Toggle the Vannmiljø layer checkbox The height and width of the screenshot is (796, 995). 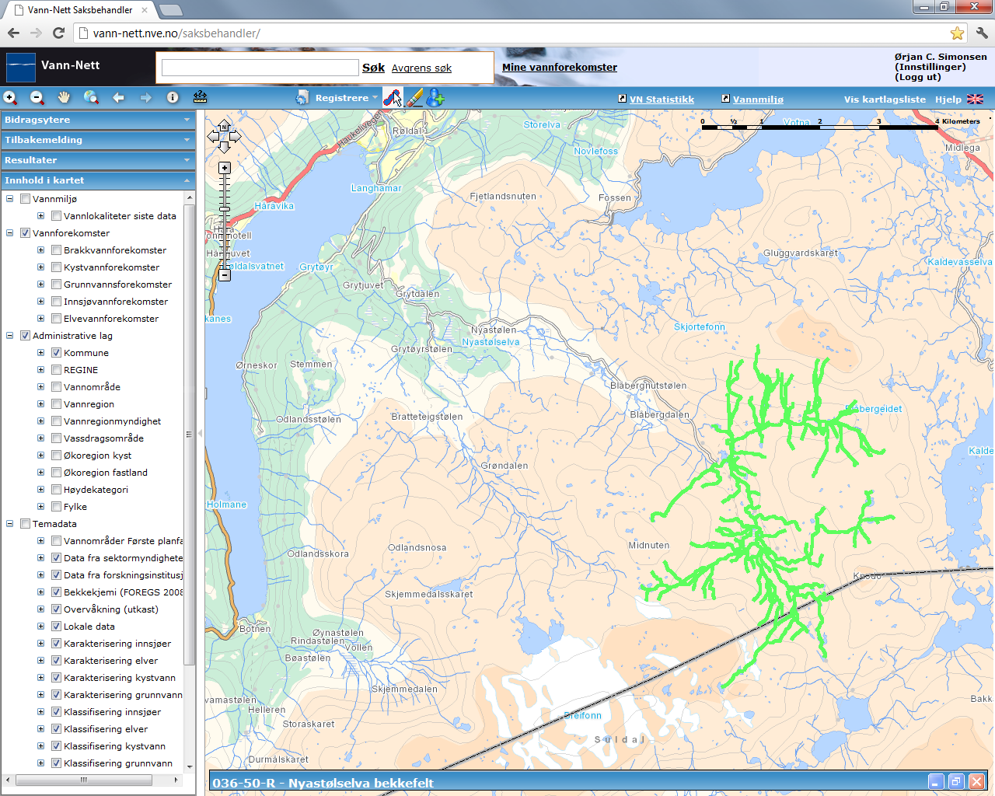pyautogui.click(x=25, y=199)
